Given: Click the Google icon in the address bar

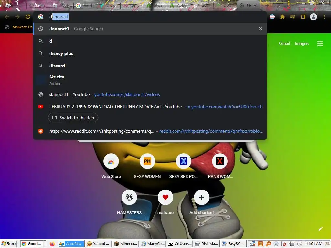Looking at the screenshot, I should click(41, 17).
